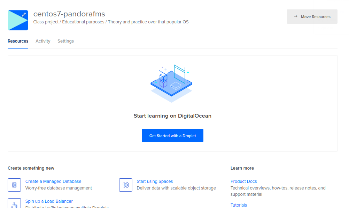Open the Tutorials link
The width and height of the screenshot is (349, 208).
click(x=239, y=205)
